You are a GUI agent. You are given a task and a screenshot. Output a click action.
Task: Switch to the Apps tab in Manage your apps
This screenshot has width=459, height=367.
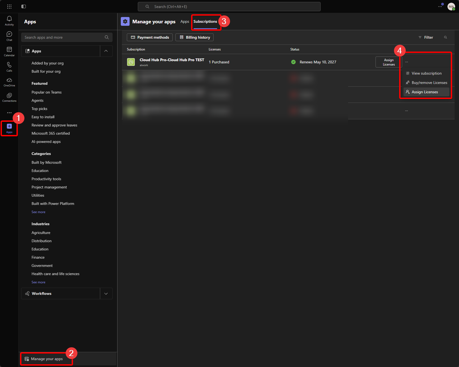pos(185,21)
